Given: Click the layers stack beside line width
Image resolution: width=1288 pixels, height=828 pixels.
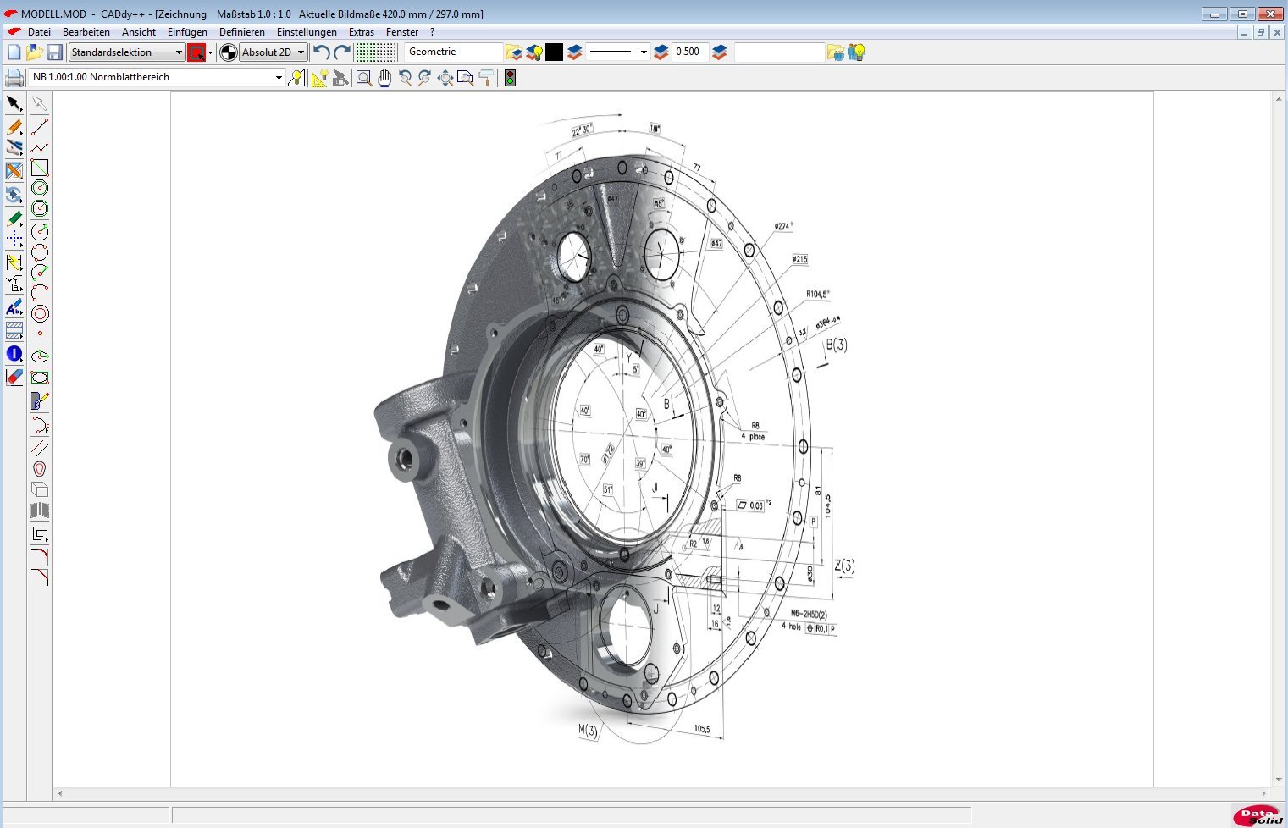Looking at the screenshot, I should [x=720, y=52].
